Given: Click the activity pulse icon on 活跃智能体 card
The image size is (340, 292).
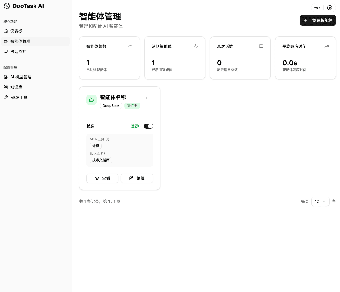Looking at the screenshot, I should (196, 46).
